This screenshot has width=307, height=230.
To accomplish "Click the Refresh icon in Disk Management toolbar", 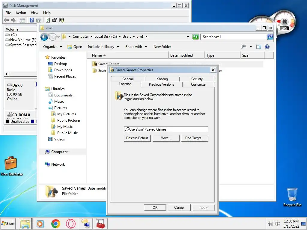I will click(48, 20).
